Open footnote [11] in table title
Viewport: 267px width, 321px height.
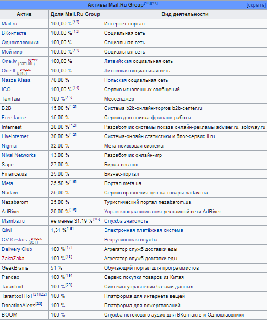pos(154,3)
